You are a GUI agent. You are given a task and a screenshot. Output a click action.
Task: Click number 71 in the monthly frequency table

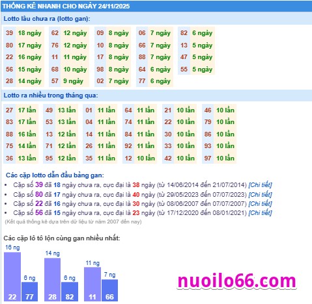click(49, 146)
